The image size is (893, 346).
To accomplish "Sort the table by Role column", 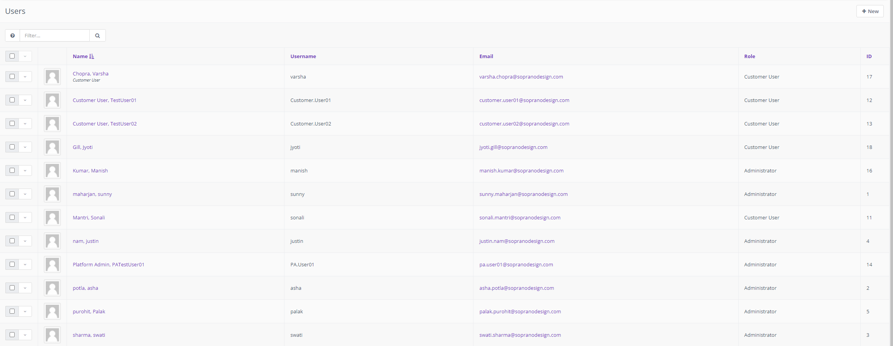I will (x=749, y=56).
